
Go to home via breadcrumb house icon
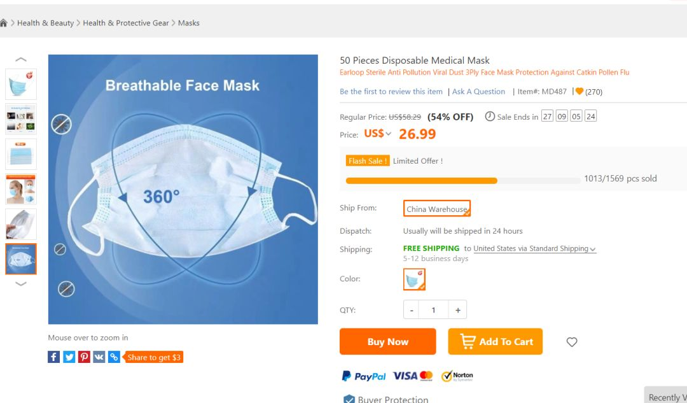tap(3, 23)
